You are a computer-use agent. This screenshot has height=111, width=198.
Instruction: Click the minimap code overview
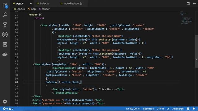click(x=187, y=18)
